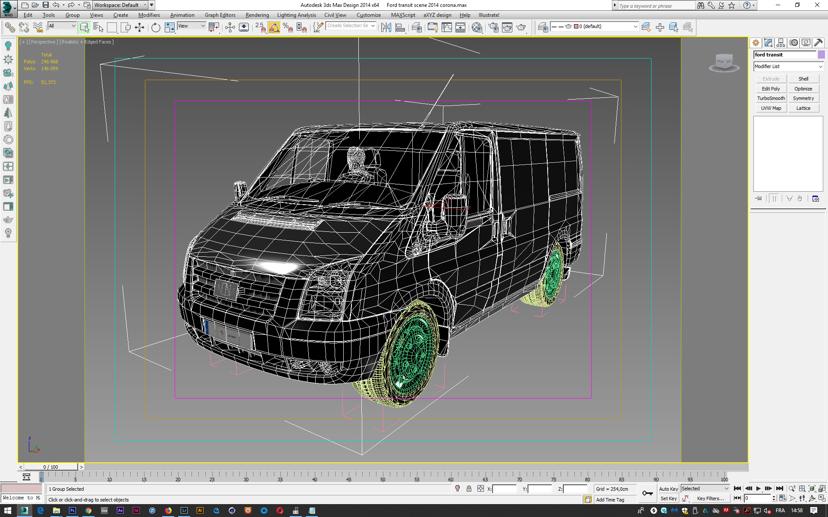Screen dimensions: 828x517
Task: Open the MAXScript menu
Action: tap(403, 15)
